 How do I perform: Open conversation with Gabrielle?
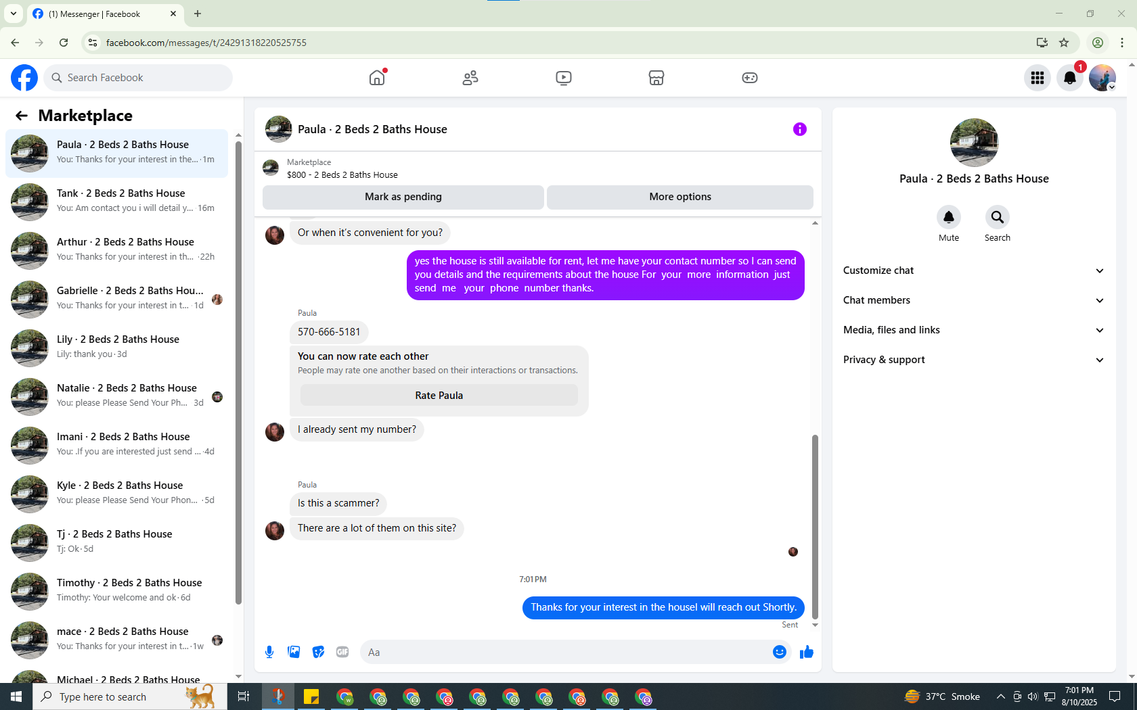pyautogui.click(x=116, y=300)
